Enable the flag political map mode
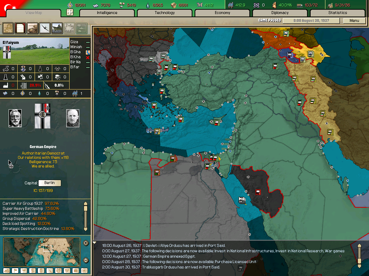Screen dimensions: 369x276 click(15, 270)
